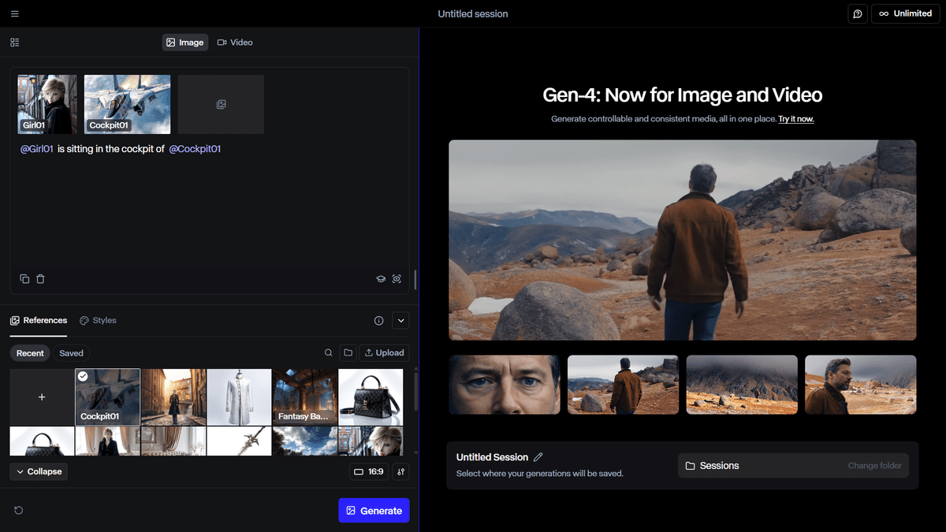
Task: Switch to the Recent filter
Action: 30,353
